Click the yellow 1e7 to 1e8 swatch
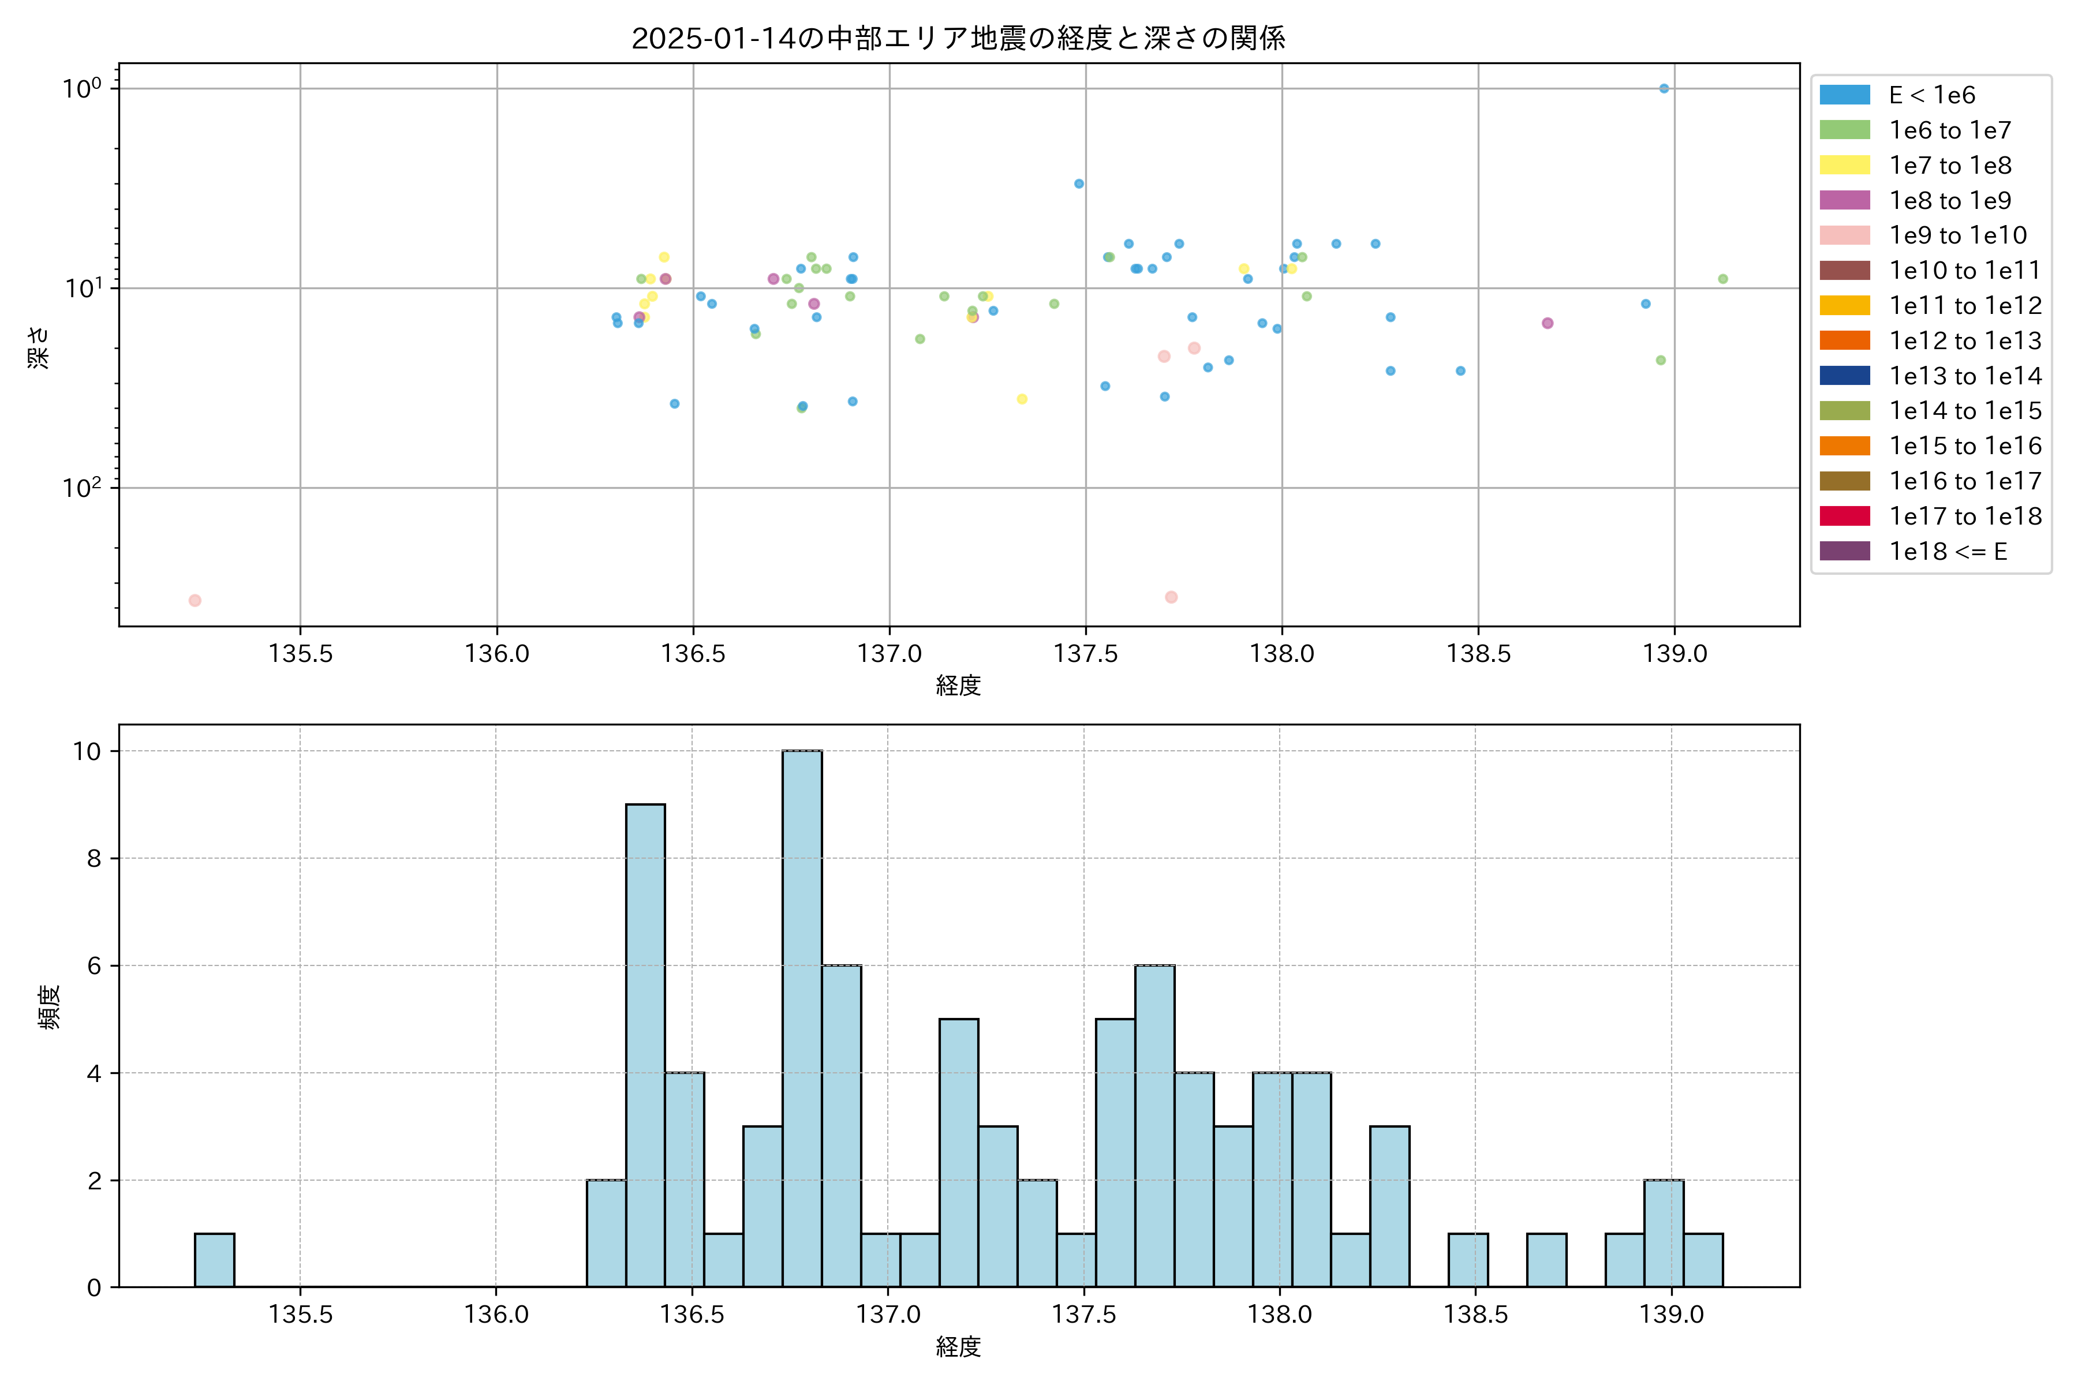The image size is (2078, 1385). click(x=1844, y=165)
